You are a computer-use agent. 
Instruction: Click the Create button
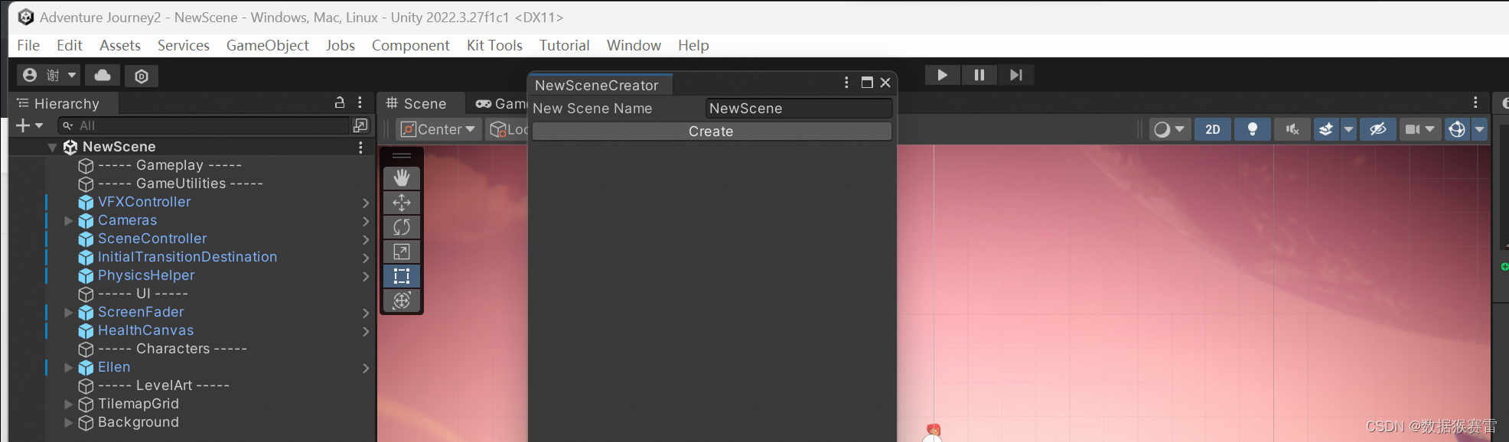pyautogui.click(x=712, y=132)
